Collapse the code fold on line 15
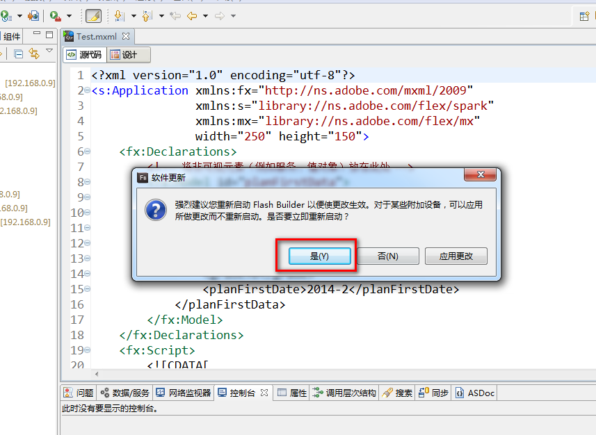Image resolution: width=596 pixels, height=435 pixels. tap(88, 289)
